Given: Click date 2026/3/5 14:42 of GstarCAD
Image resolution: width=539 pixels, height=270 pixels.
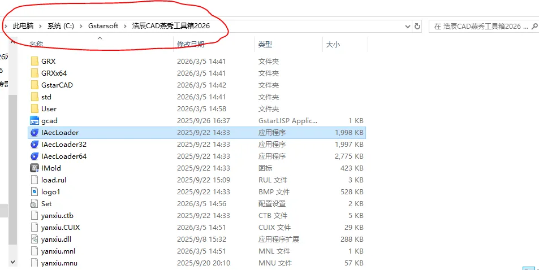Looking at the screenshot, I should pos(201,85).
